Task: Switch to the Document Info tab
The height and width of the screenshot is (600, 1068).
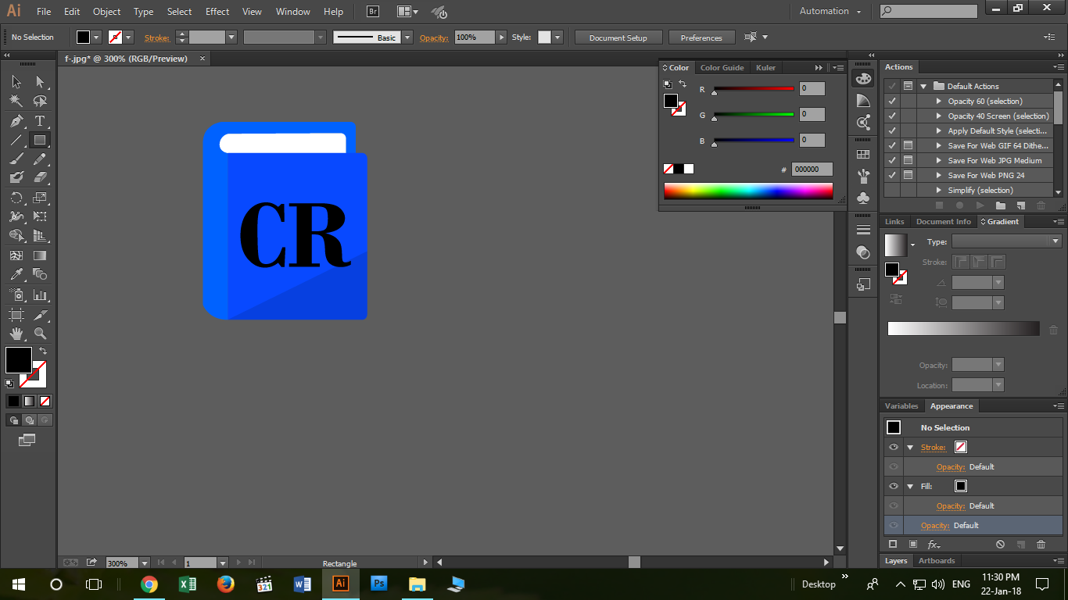Action: coord(943,222)
